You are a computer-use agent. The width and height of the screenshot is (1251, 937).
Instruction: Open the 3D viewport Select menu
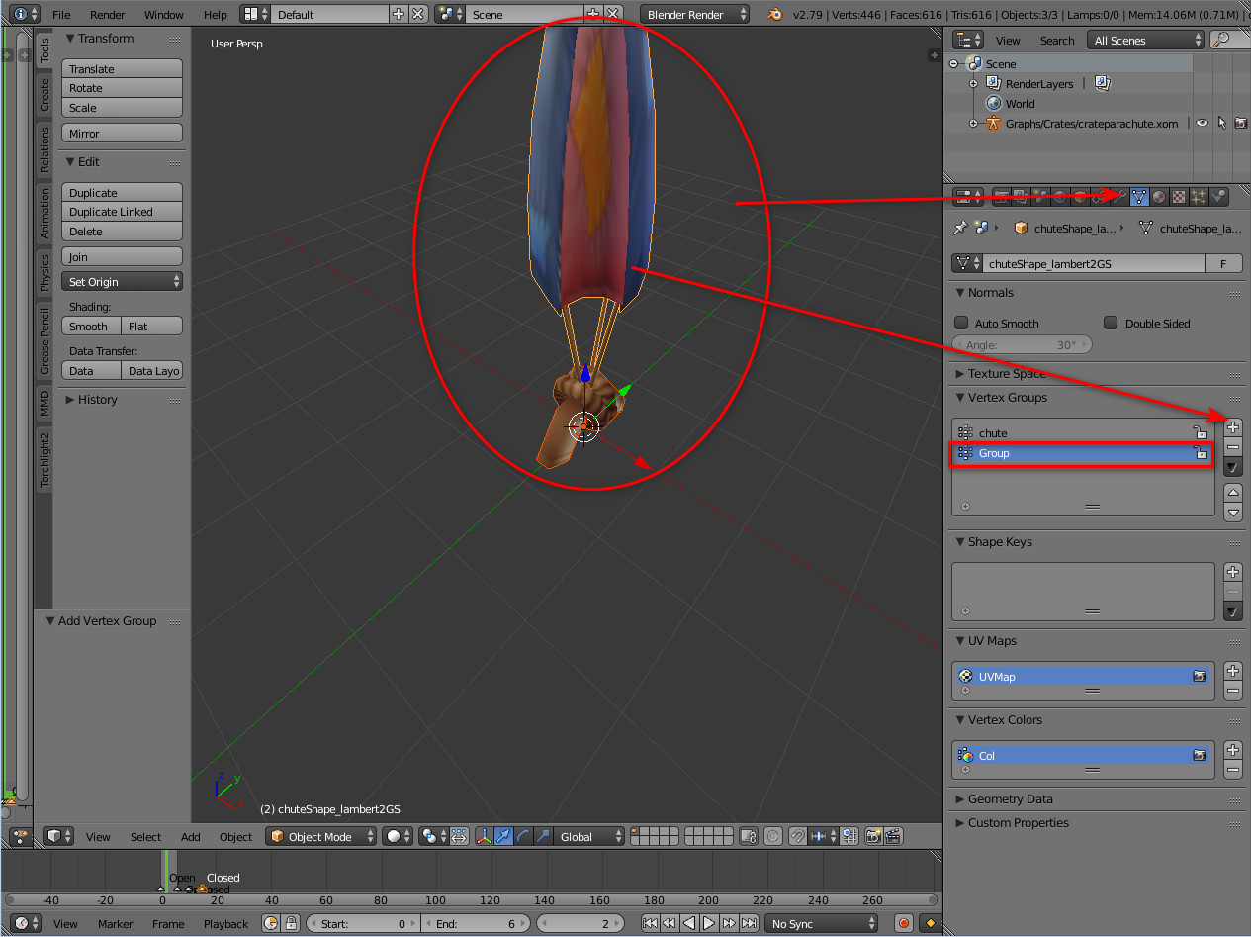click(145, 836)
